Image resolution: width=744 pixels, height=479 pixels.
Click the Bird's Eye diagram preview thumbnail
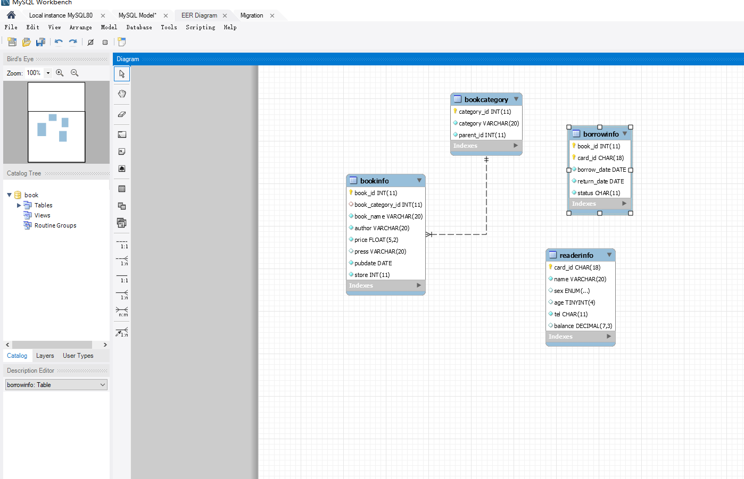coord(56,122)
